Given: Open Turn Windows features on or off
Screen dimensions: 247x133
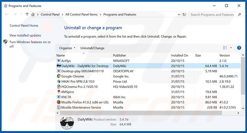Looking at the screenshot, I should [x=30, y=44].
